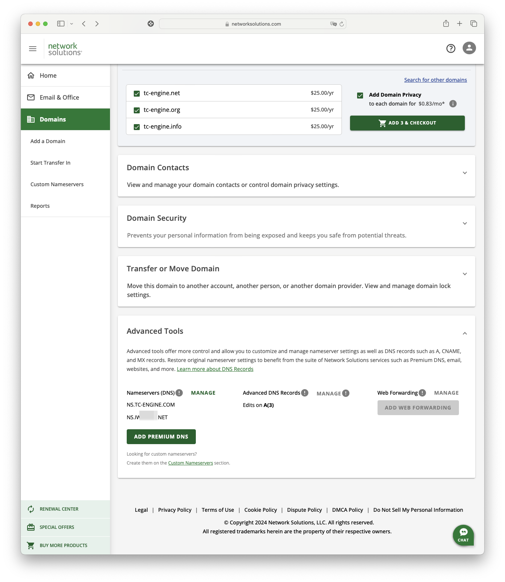Click the networksolutions.com address bar
Image resolution: width=505 pixels, height=582 pixels.
click(x=253, y=24)
